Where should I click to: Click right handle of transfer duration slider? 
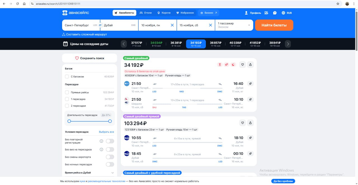pyautogui.click(x=110, y=121)
